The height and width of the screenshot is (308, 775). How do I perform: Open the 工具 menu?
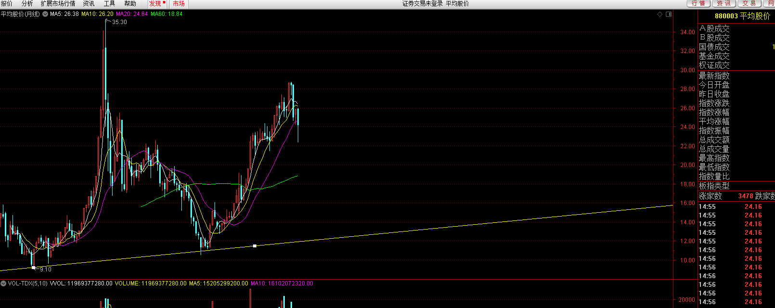[x=110, y=4]
